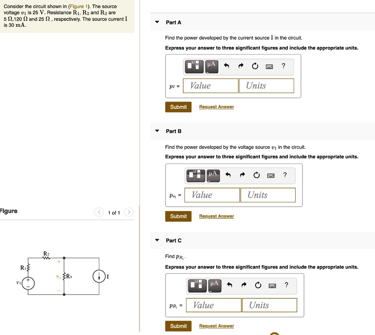This screenshot has height=335, width=375.
Task: Collapse the Part C section
Action: (157, 240)
